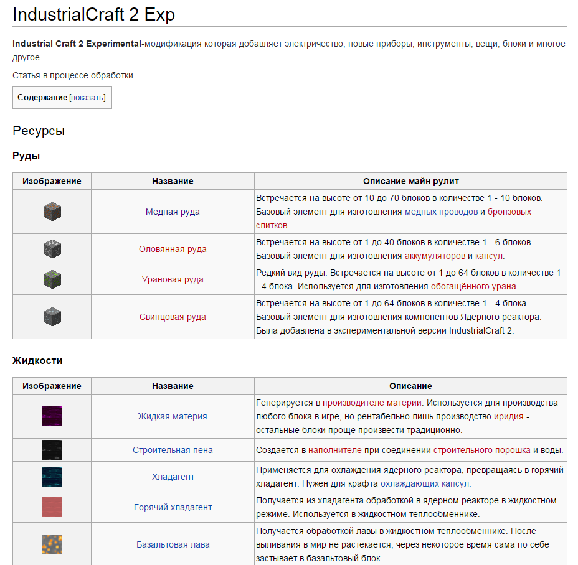Click the red hot coolant texture image
The height and width of the screenshot is (565, 578).
[52, 507]
